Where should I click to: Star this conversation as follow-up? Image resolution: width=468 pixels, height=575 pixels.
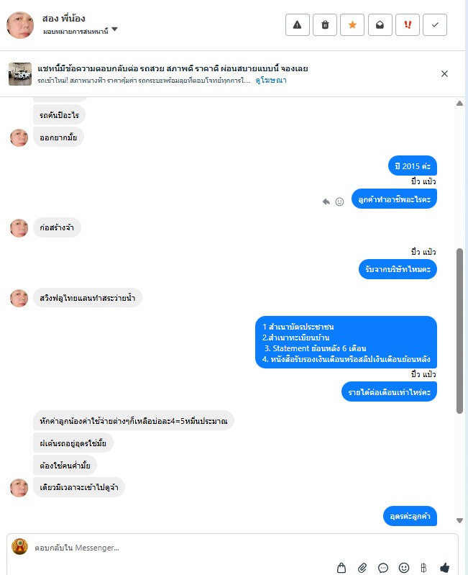[x=352, y=25]
